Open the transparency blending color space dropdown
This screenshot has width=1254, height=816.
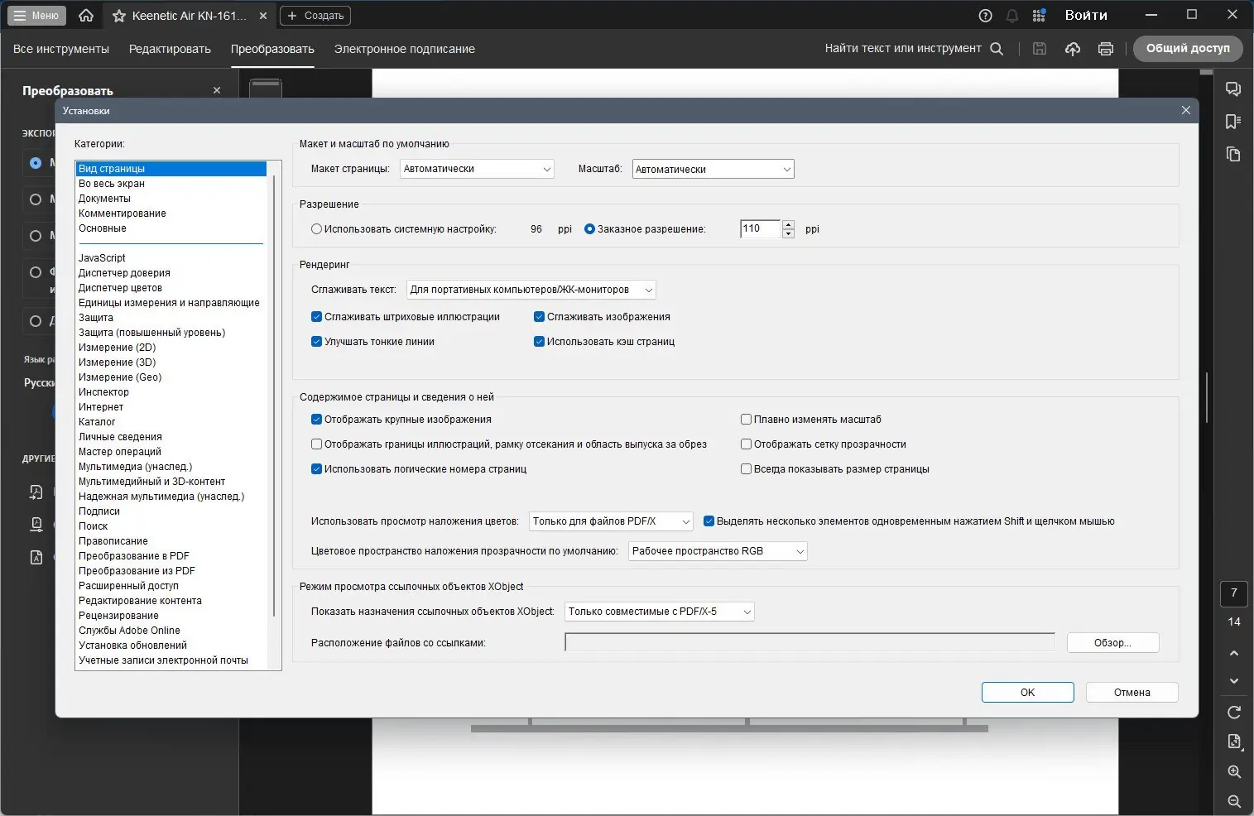pos(718,550)
